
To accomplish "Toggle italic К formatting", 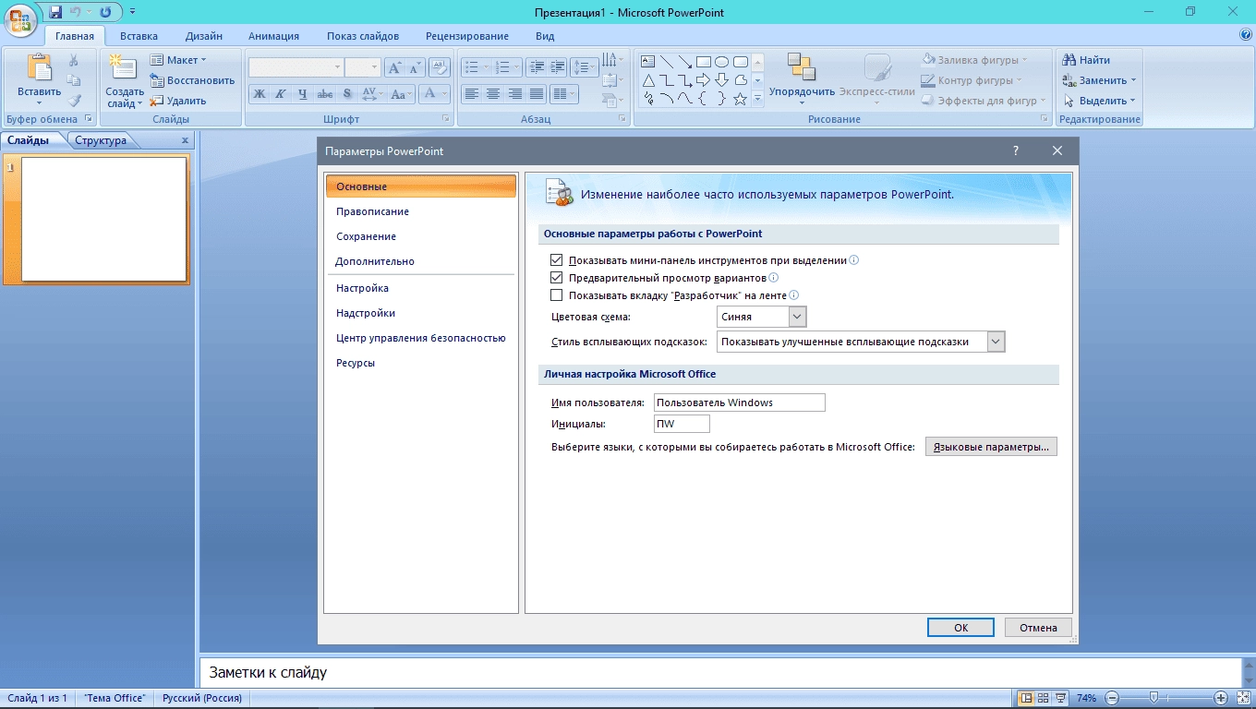I will (281, 94).
